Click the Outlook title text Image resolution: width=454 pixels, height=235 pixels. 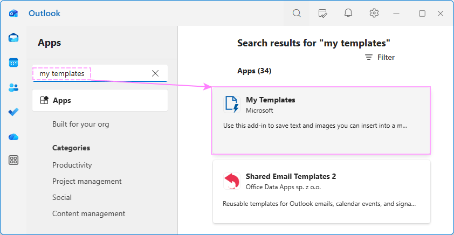tap(44, 13)
